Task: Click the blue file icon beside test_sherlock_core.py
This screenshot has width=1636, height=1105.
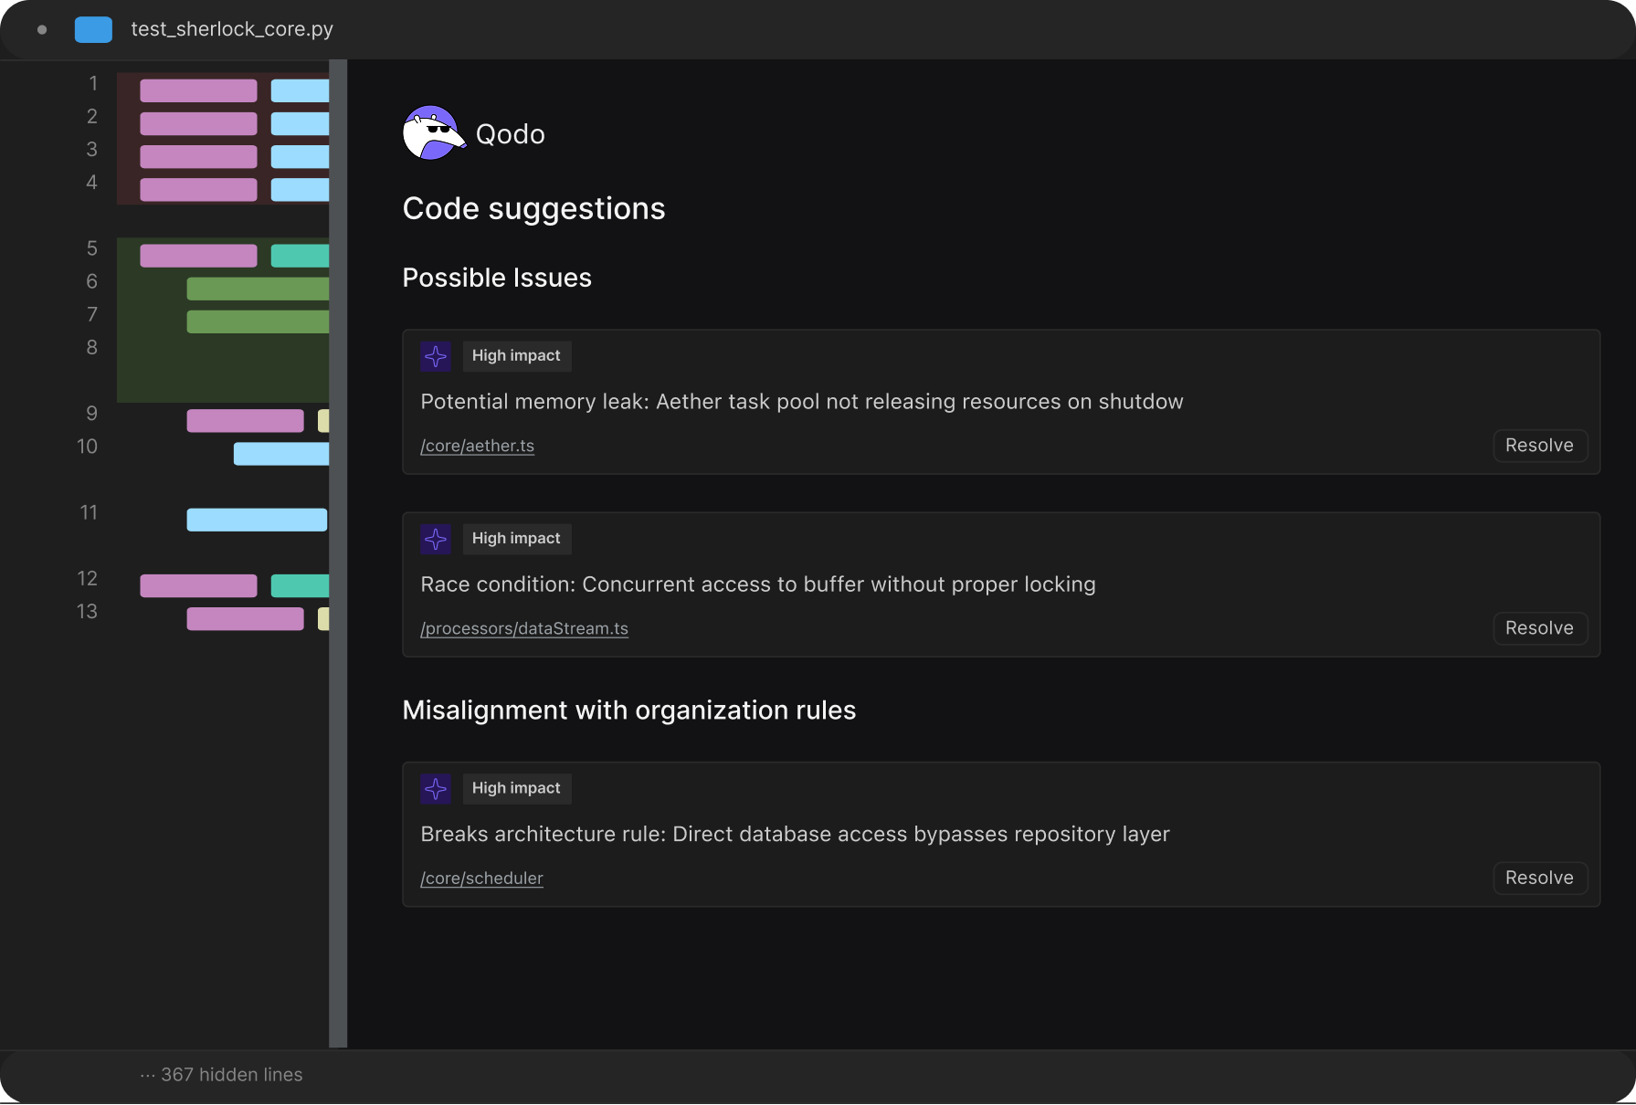Action: [x=93, y=29]
